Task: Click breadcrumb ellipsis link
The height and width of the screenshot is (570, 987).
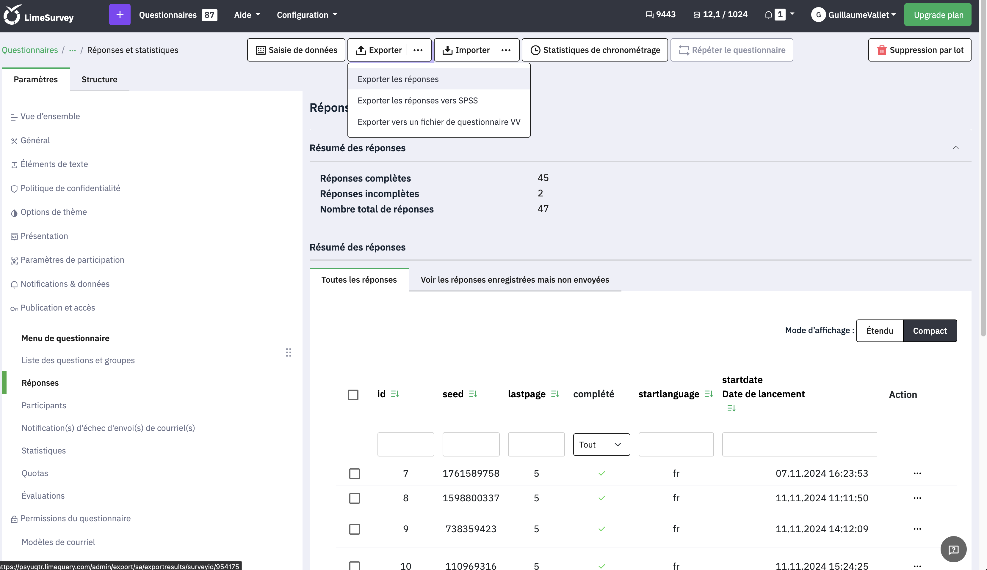Action: pos(73,50)
